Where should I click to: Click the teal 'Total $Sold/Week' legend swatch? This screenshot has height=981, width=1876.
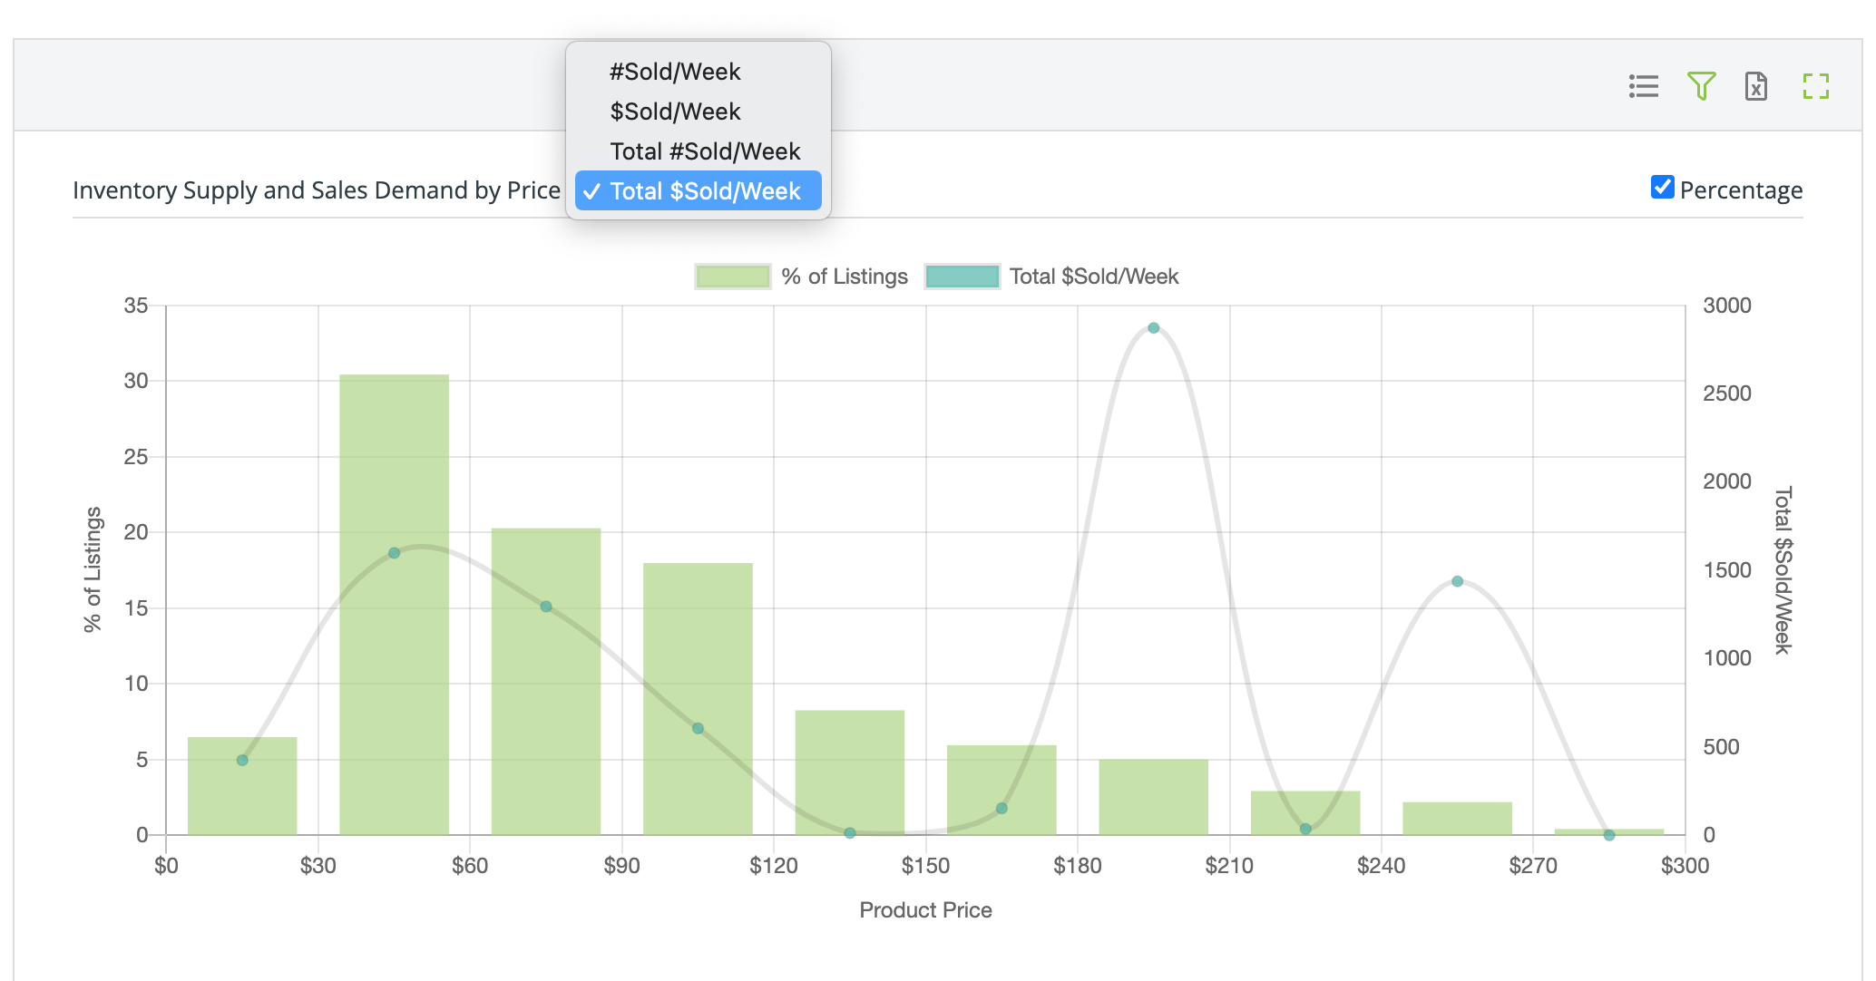(963, 276)
